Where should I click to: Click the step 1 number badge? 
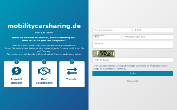(17, 62)
